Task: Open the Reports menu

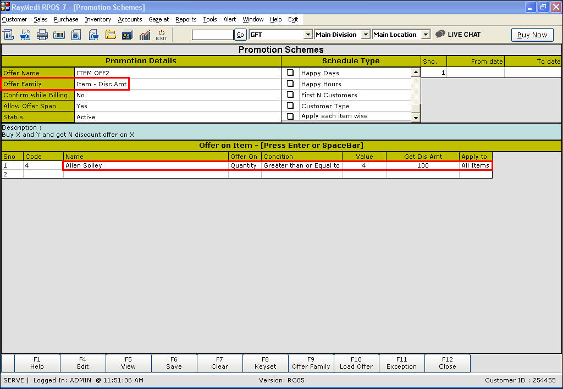Action: click(x=186, y=19)
